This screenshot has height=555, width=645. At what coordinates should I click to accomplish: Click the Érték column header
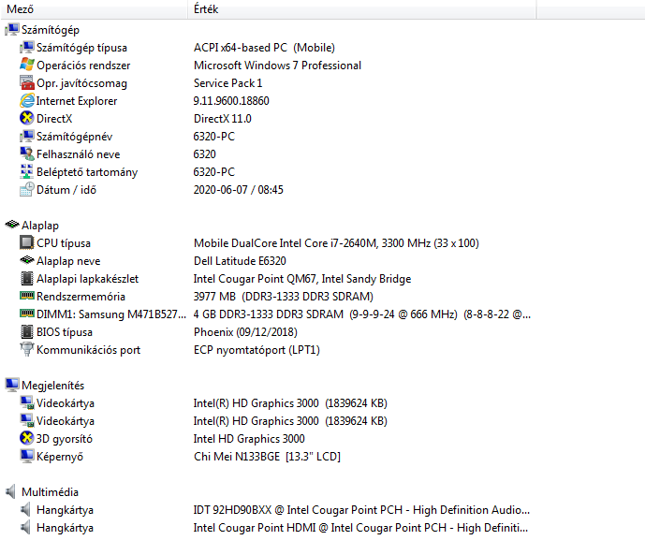coord(362,9)
